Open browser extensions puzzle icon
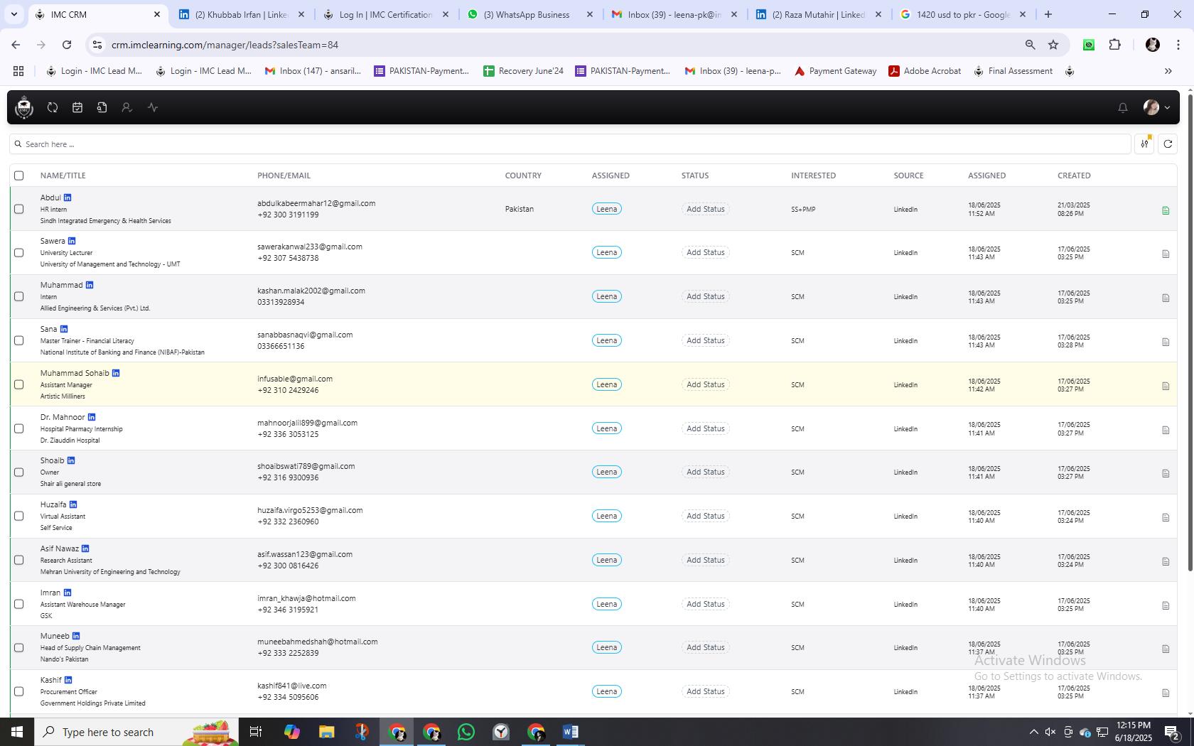 1115,45
